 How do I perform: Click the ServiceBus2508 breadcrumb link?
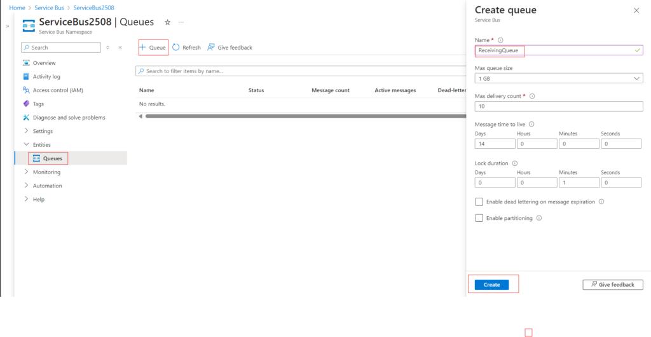coord(93,8)
